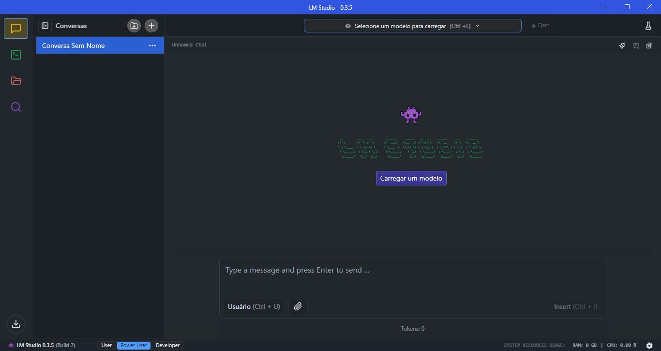661x351 pixels.
Task: Create a new conversation folder
Action: [134, 26]
